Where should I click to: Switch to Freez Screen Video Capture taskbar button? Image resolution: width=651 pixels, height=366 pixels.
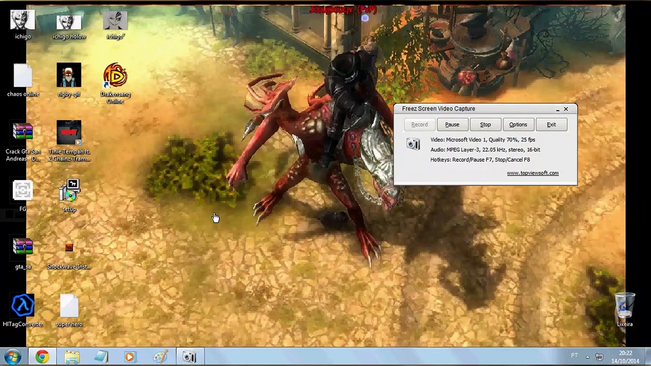pos(190,357)
